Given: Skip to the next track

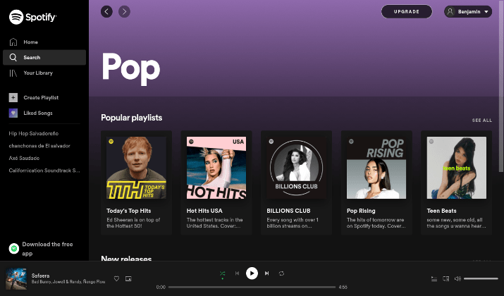Looking at the screenshot, I should point(266,273).
